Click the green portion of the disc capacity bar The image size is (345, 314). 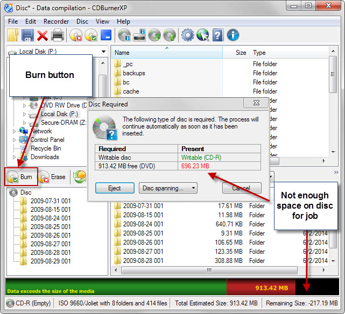(x=116, y=287)
